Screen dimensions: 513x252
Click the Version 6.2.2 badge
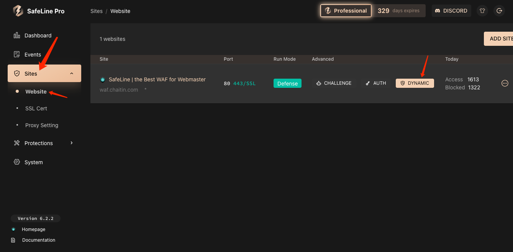(x=36, y=218)
